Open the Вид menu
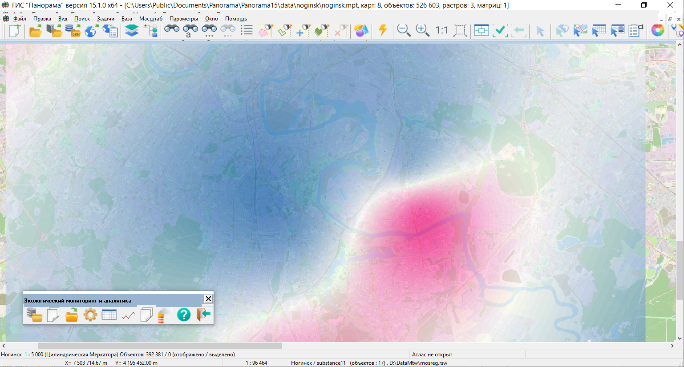The image size is (684, 367). pyautogui.click(x=63, y=19)
